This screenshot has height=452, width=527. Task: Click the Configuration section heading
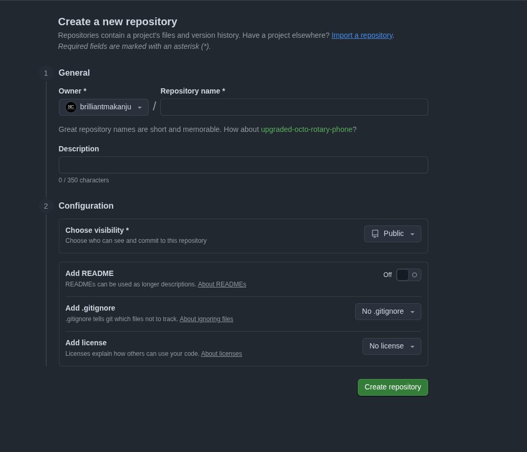point(86,206)
